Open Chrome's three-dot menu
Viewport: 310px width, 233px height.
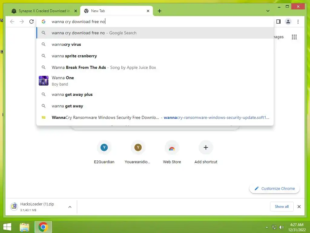pos(298,22)
